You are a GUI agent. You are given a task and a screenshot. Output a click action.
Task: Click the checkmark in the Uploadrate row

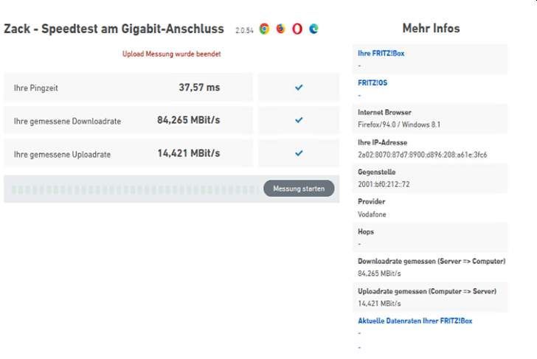(299, 153)
